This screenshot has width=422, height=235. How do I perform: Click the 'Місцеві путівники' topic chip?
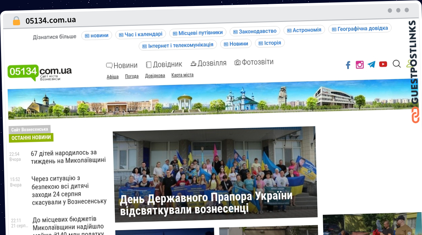point(198,33)
